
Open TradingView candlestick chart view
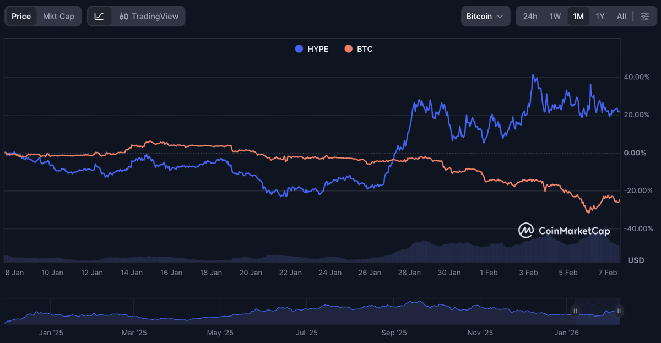149,17
